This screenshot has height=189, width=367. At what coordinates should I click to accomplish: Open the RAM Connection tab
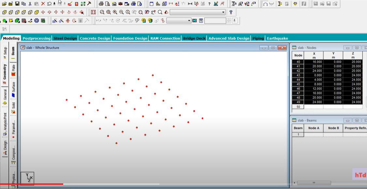point(165,38)
